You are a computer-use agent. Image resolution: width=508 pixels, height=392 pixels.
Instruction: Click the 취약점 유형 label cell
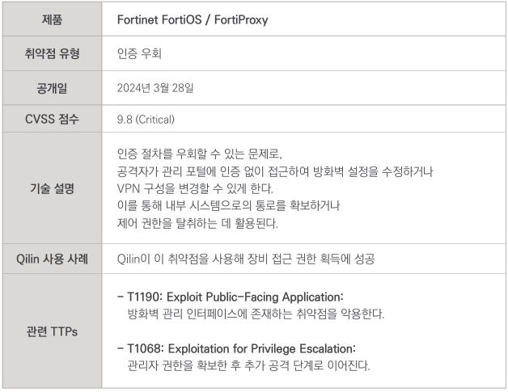click(x=51, y=53)
